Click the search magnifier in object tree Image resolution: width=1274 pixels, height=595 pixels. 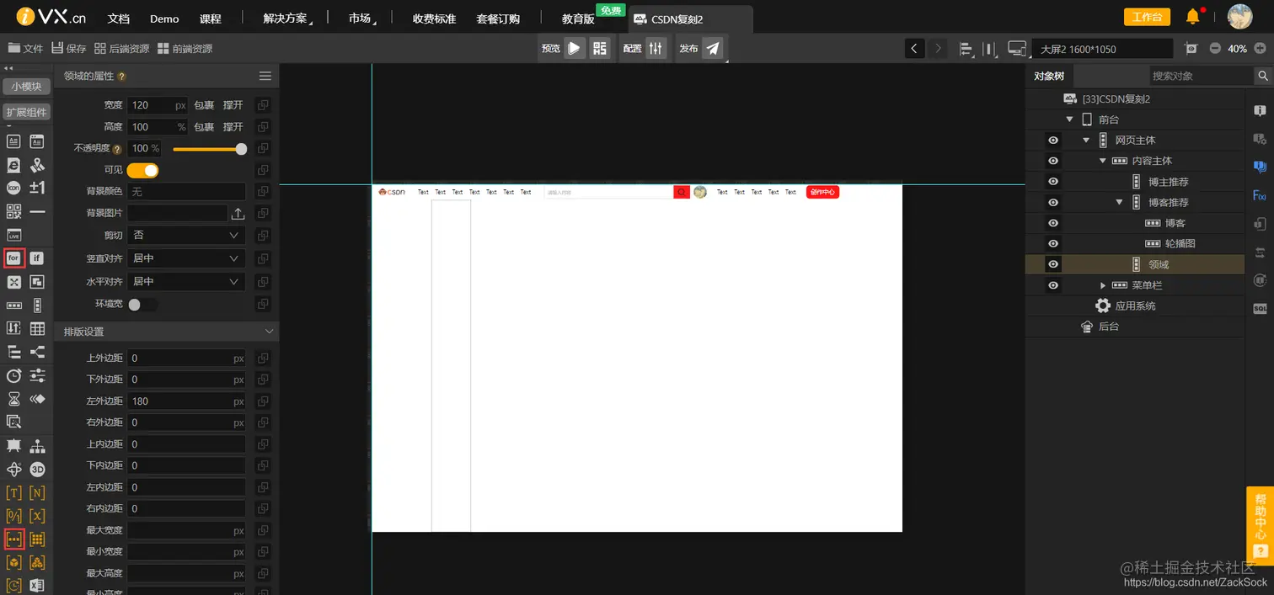1262,76
